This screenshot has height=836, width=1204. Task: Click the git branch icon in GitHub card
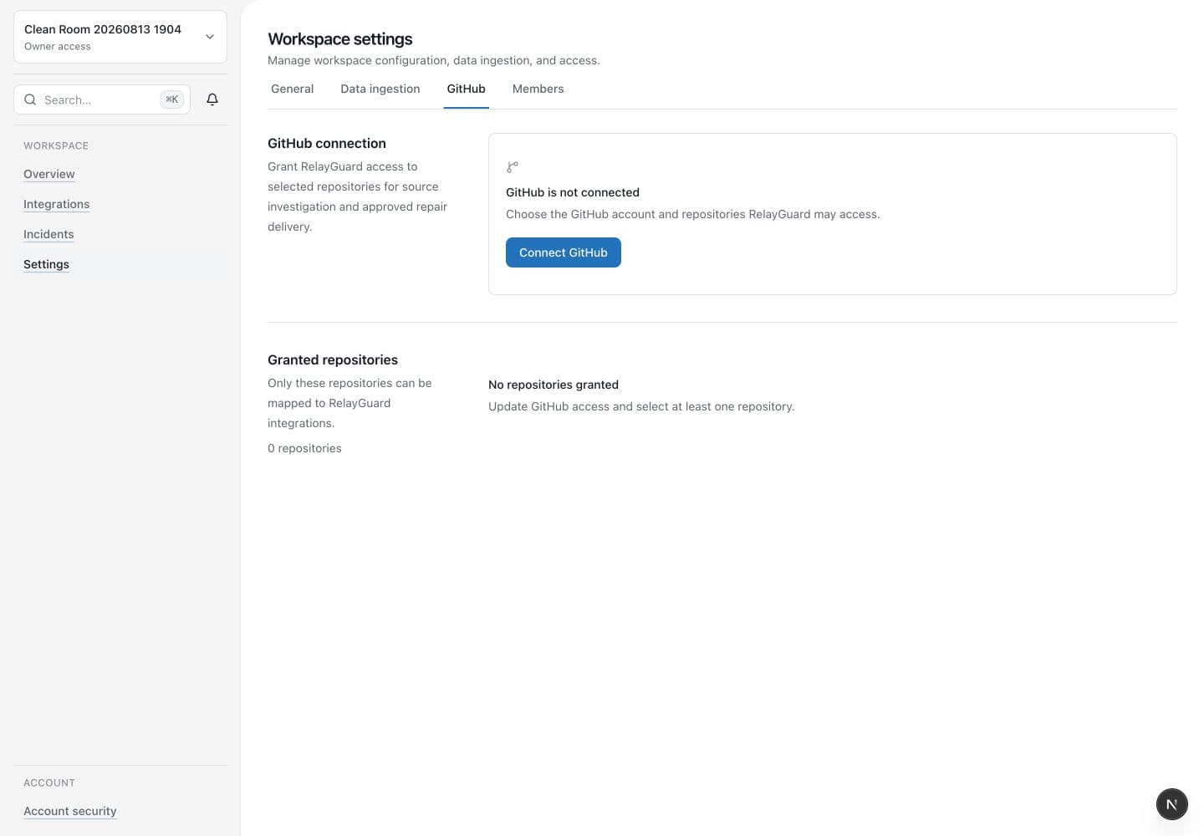513,167
